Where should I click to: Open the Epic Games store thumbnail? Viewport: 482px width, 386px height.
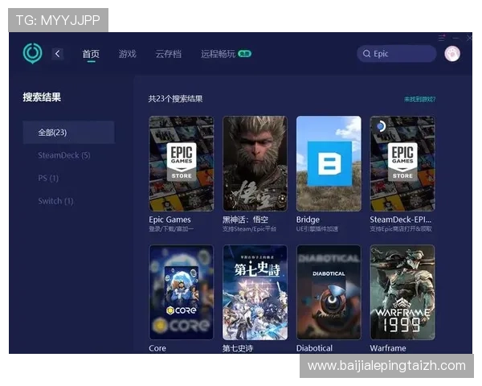coord(182,163)
